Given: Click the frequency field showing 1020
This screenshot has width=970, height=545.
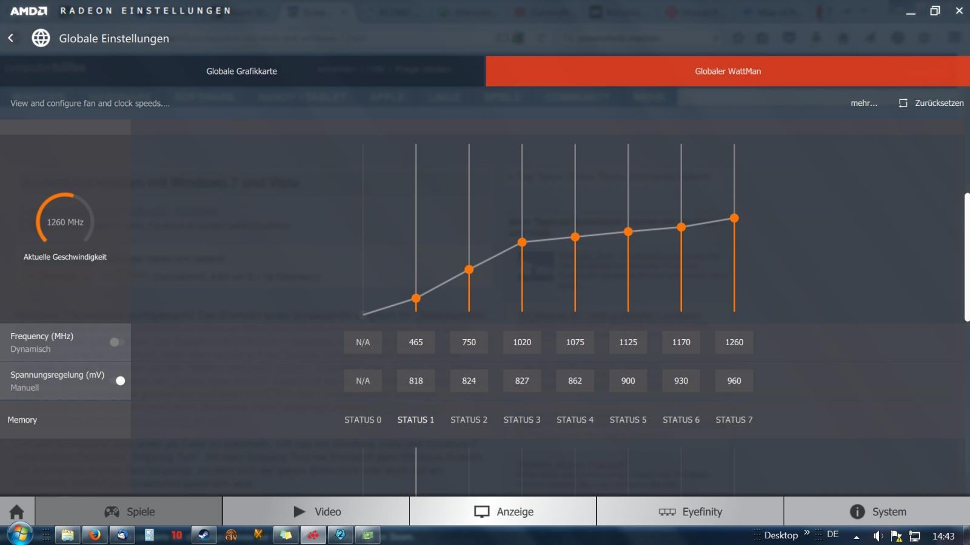Looking at the screenshot, I should click(x=522, y=342).
